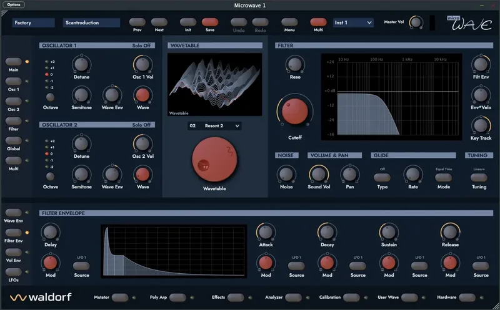Open the Global page tab
Viewport: 500px width, 310px height.
tap(13, 140)
